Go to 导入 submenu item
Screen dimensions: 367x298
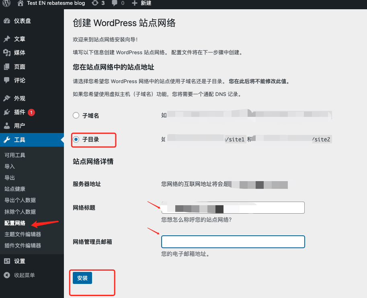click(10, 166)
